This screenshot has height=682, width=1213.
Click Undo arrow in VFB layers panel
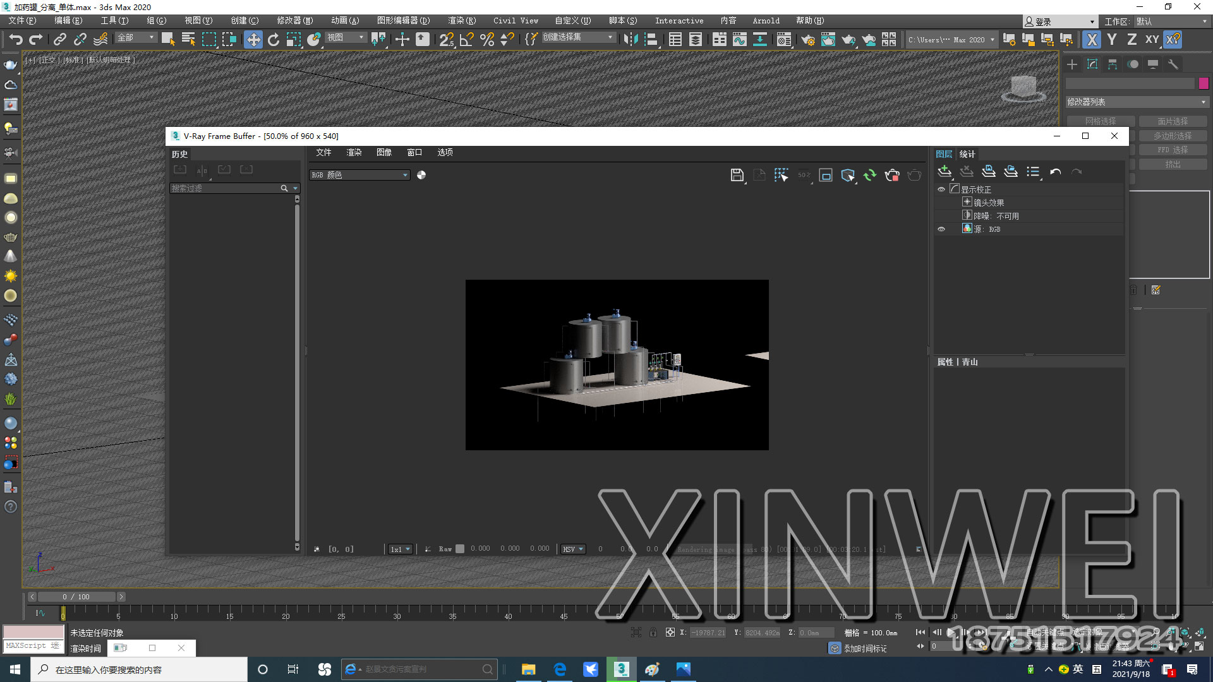1055,171
